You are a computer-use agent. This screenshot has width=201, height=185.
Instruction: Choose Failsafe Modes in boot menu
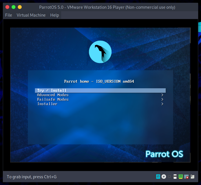[x=53, y=100]
